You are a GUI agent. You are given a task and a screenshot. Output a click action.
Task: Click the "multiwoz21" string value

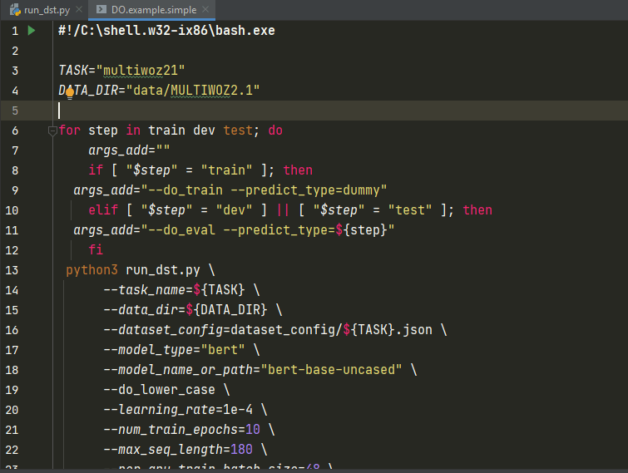141,71
